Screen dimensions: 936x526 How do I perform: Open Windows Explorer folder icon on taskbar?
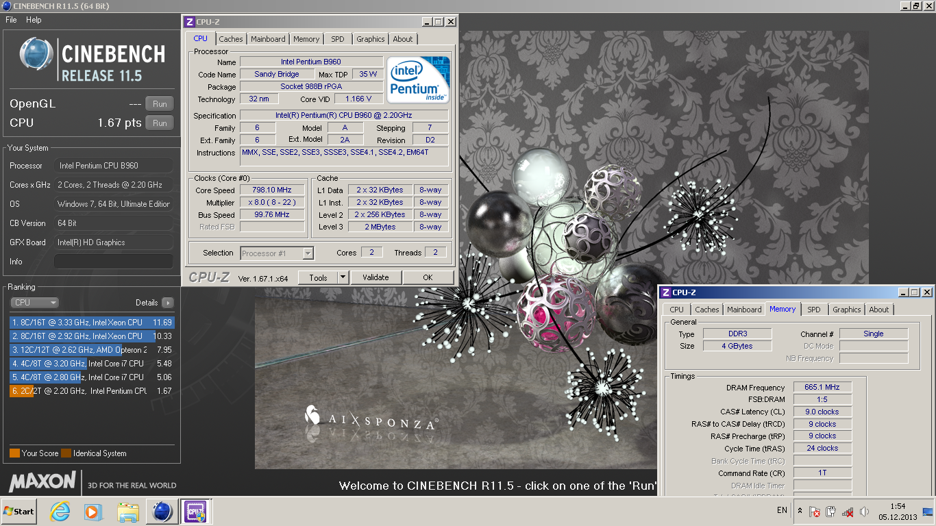point(127,512)
